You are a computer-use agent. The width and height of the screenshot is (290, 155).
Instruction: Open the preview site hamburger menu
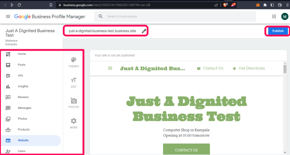tap(110, 68)
